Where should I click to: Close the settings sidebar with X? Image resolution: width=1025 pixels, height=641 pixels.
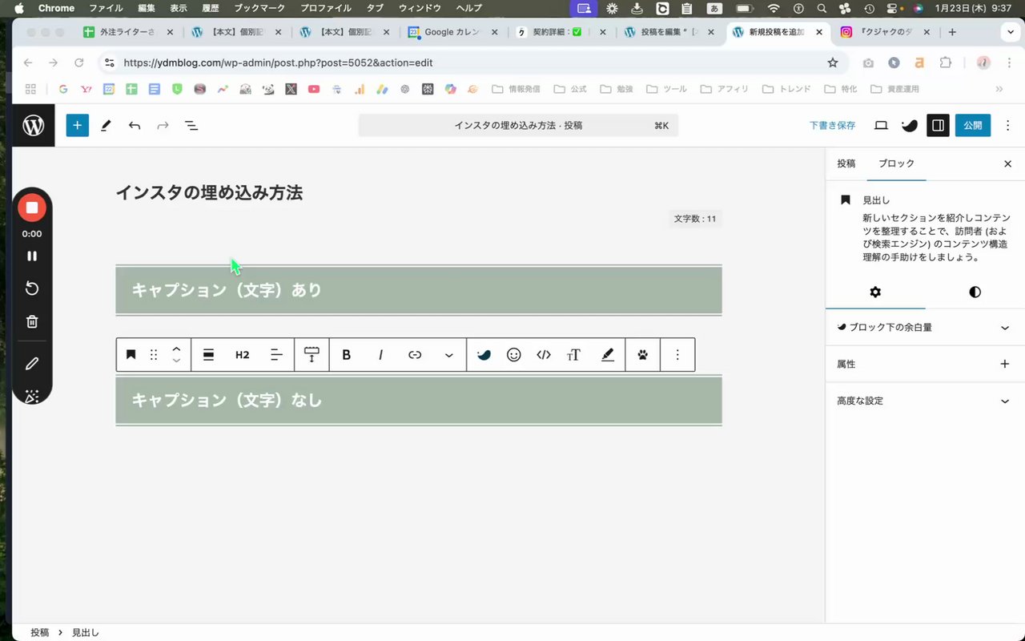pyautogui.click(x=1007, y=163)
